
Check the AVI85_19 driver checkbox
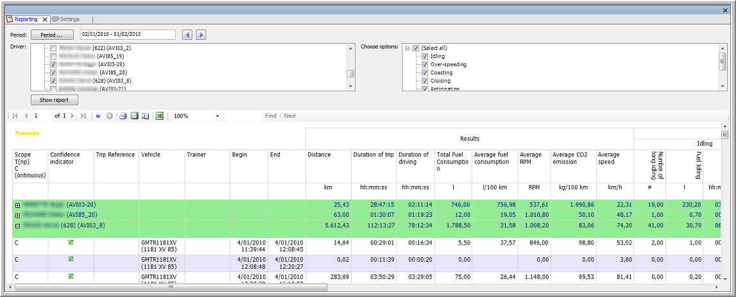coord(53,56)
